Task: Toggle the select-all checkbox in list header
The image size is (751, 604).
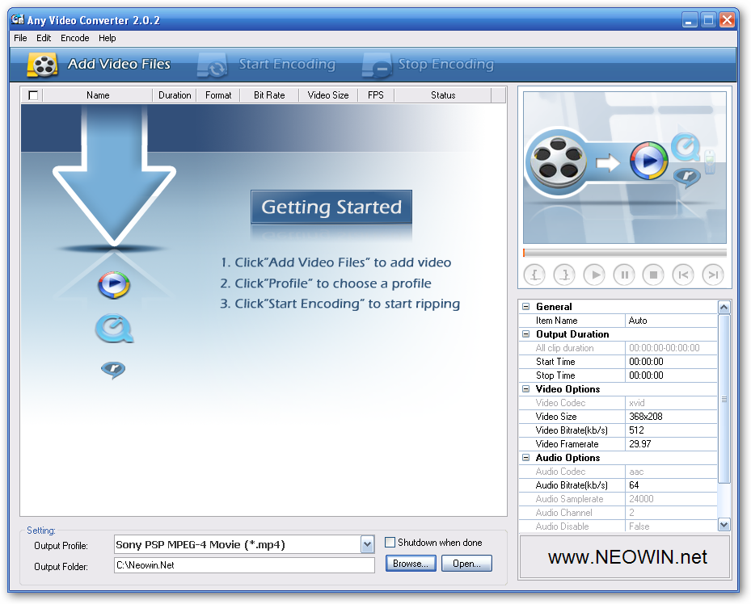Action: [x=33, y=95]
